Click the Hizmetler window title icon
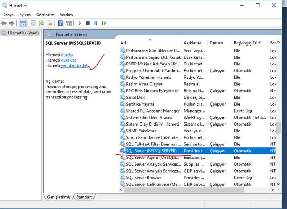 point(4,5)
